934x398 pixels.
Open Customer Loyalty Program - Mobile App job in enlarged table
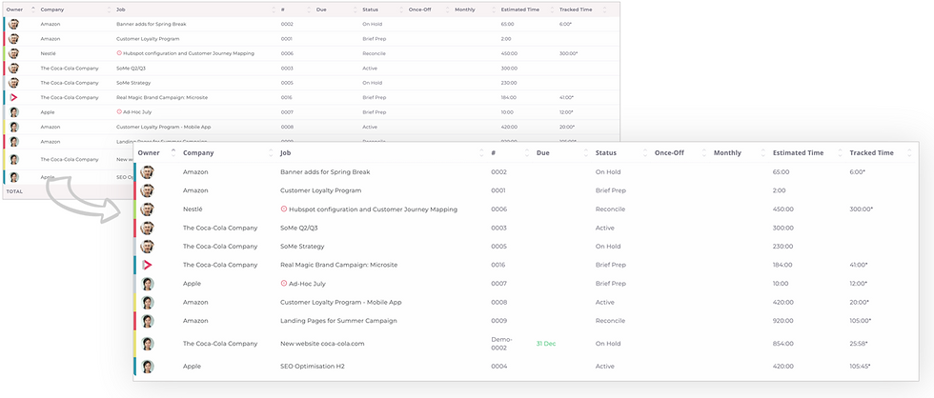click(338, 302)
